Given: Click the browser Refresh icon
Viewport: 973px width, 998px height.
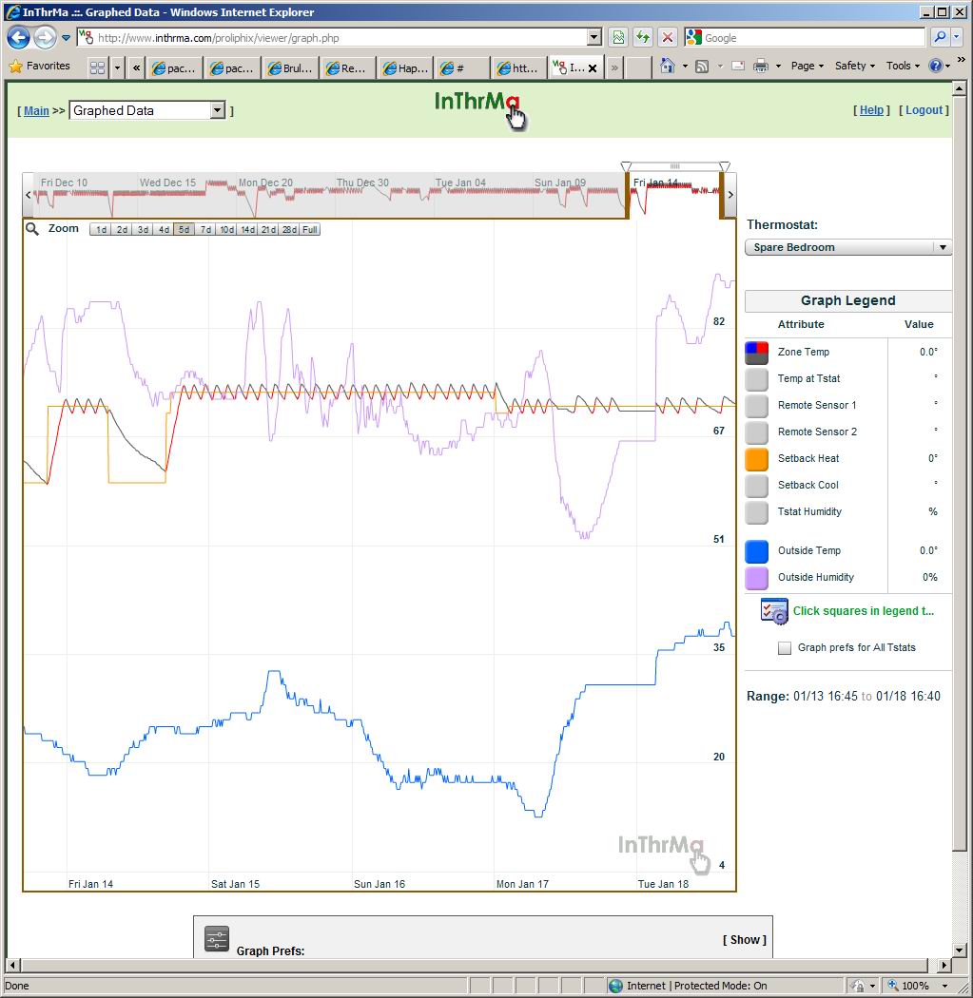Looking at the screenshot, I should [643, 38].
